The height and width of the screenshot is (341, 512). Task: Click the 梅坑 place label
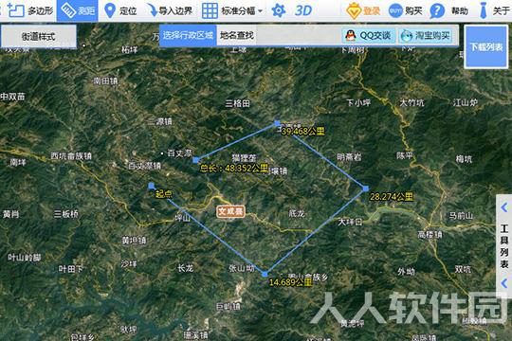coord(464,159)
